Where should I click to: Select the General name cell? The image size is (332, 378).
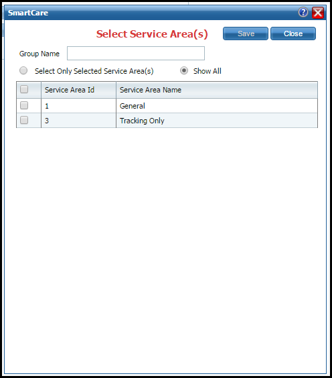tap(217, 106)
